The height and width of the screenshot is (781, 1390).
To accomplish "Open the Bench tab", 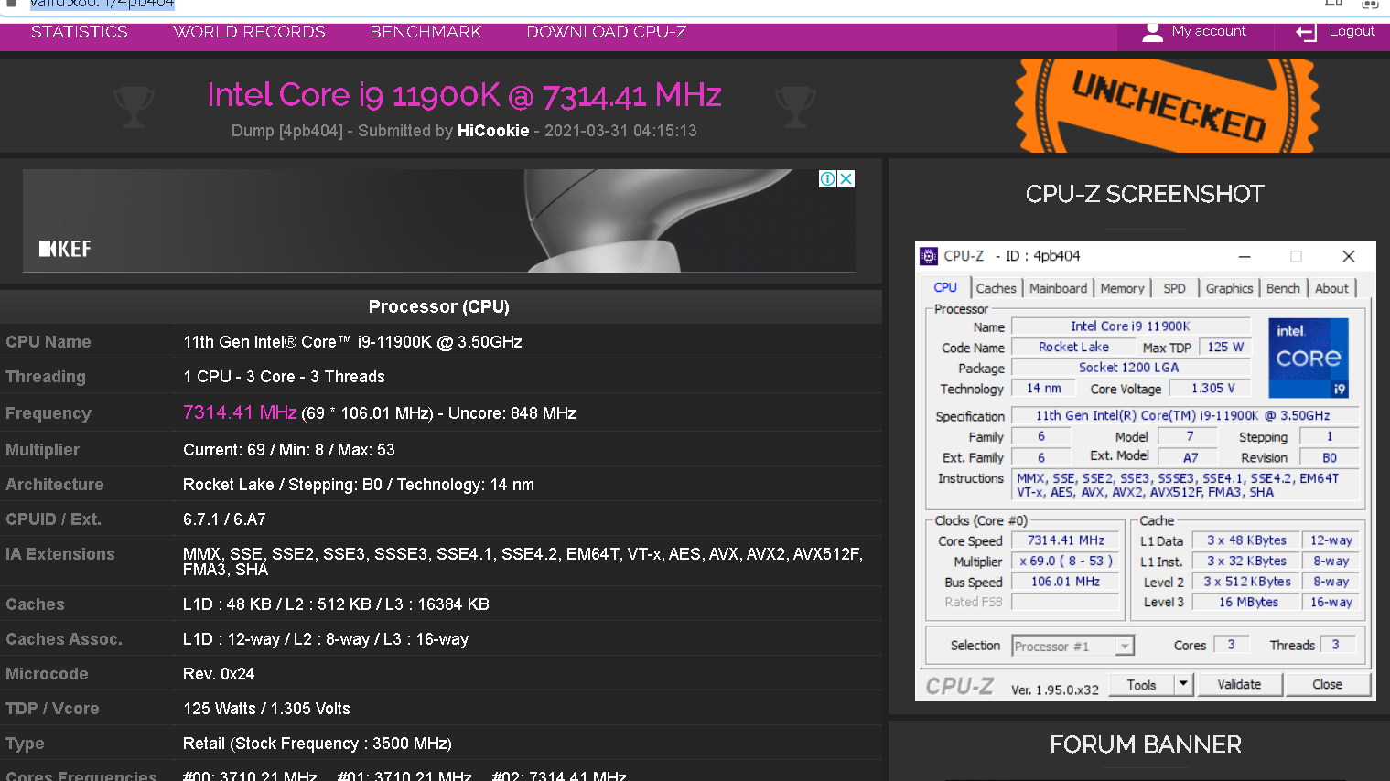I will pos(1283,288).
